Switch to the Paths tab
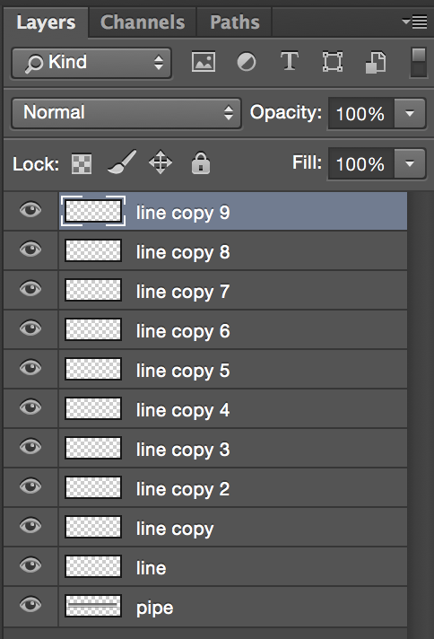 pos(235,22)
